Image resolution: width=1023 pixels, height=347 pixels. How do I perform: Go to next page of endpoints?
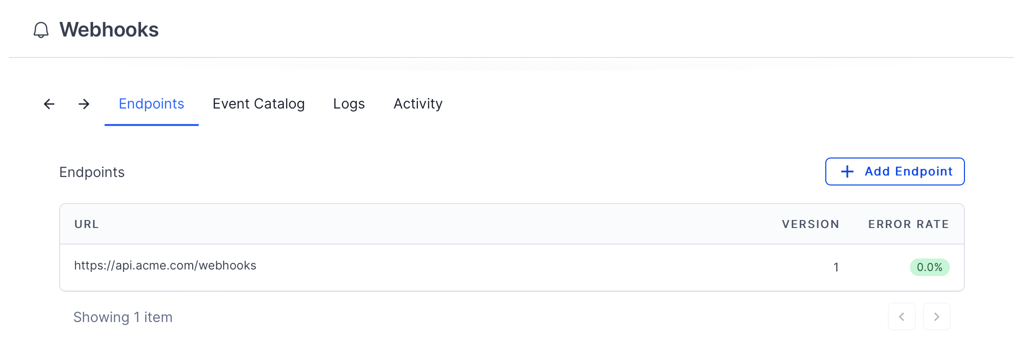pyautogui.click(x=937, y=316)
